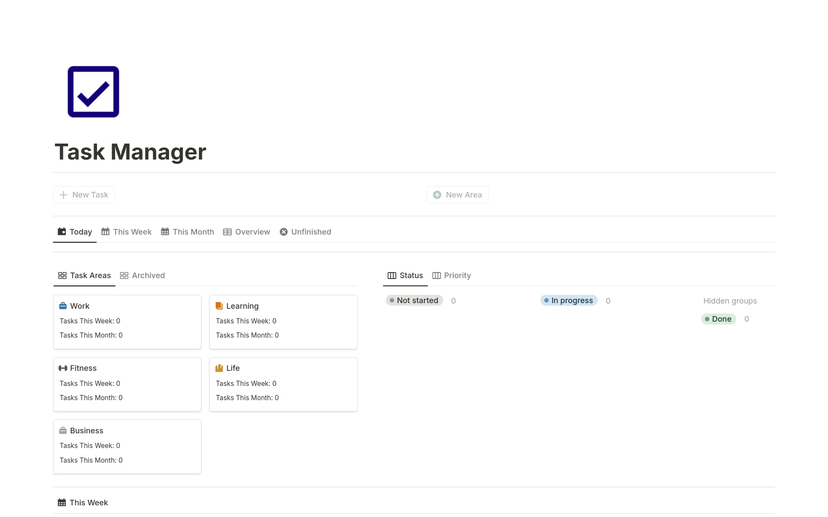Toggle the In progress status group

click(568, 300)
